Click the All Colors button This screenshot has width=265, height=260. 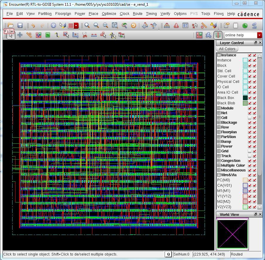tap(227, 49)
